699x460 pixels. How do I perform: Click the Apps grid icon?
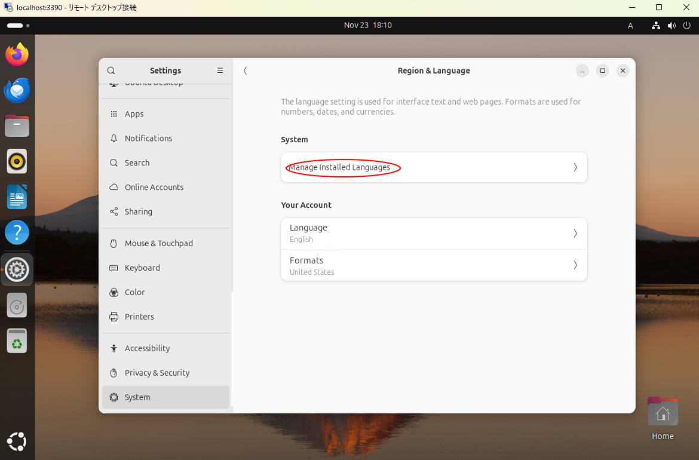[x=114, y=114]
